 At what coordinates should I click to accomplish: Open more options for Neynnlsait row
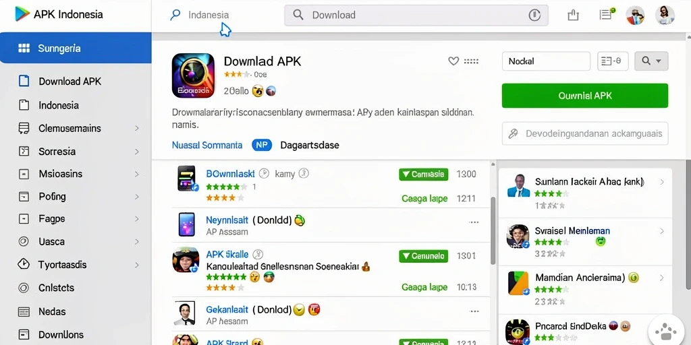tap(474, 222)
